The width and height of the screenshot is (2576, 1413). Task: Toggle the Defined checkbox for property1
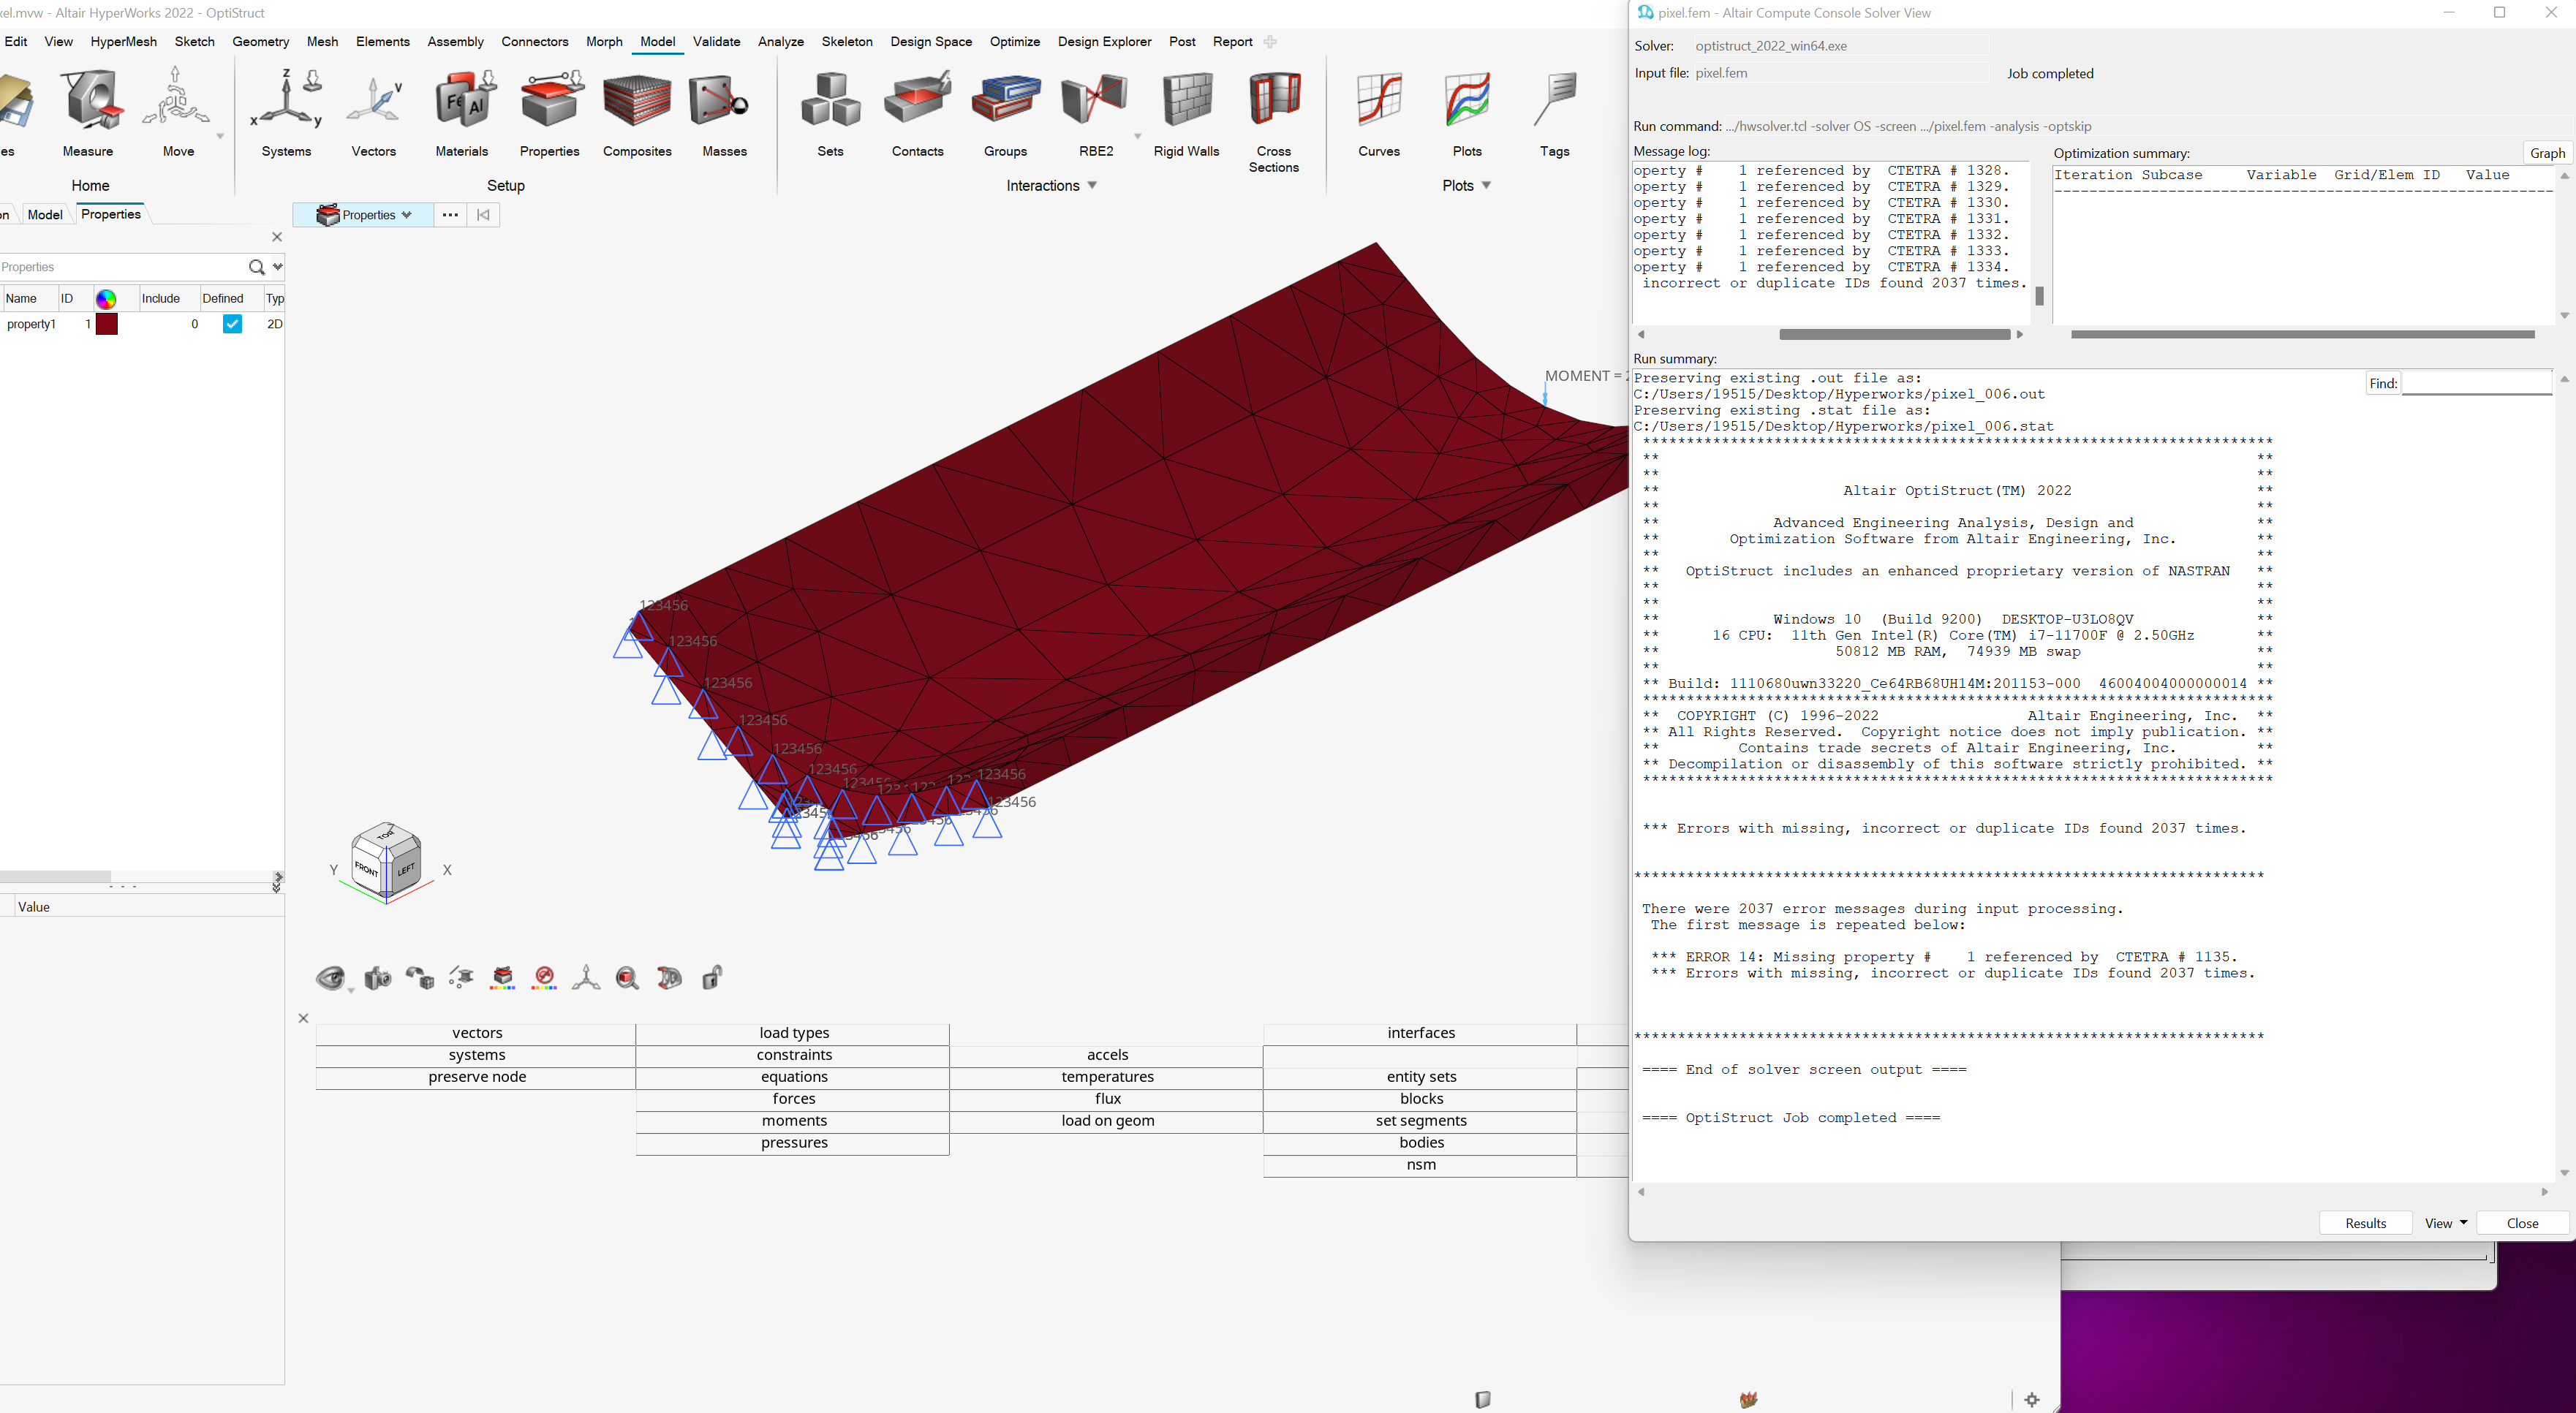pyautogui.click(x=232, y=324)
